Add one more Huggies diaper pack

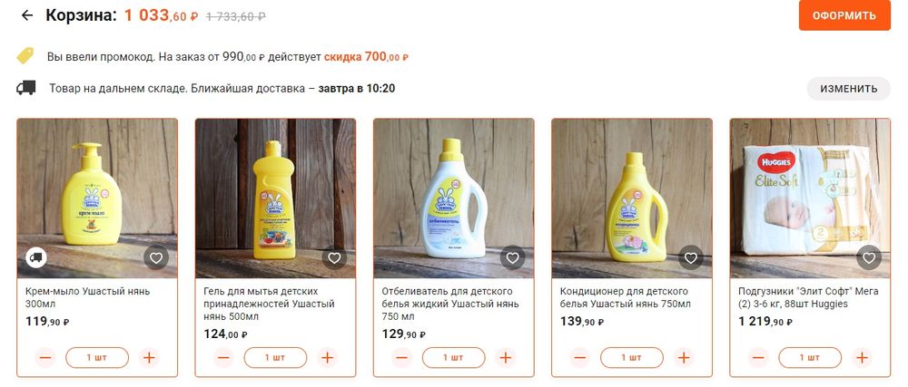click(x=862, y=358)
